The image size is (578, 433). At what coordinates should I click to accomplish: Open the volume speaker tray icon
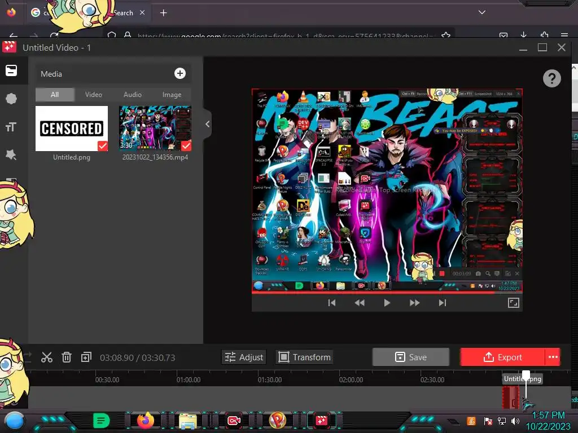pos(515,421)
